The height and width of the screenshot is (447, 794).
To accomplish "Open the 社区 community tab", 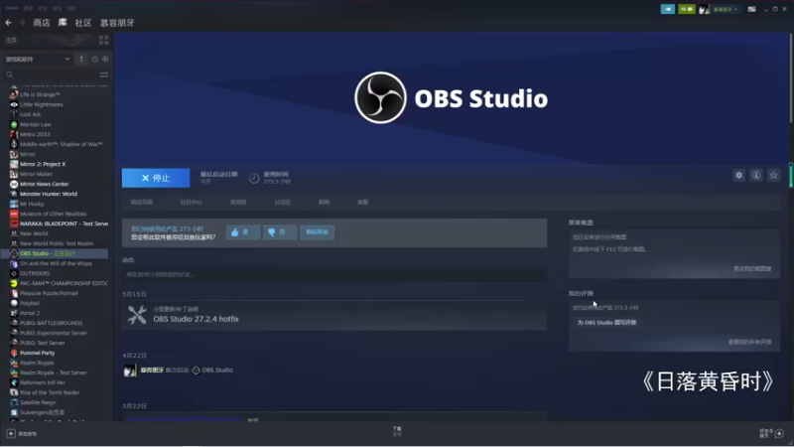I will tap(83, 23).
